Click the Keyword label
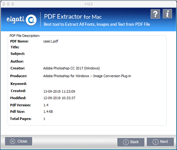177x150 pixels. coord(19,84)
